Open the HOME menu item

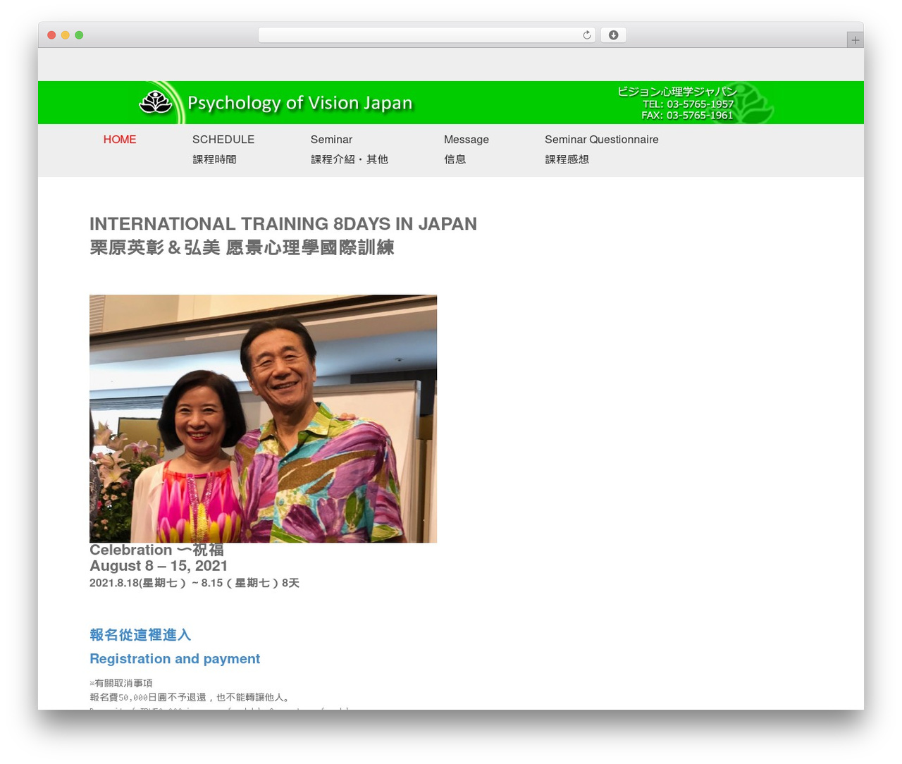pos(120,140)
